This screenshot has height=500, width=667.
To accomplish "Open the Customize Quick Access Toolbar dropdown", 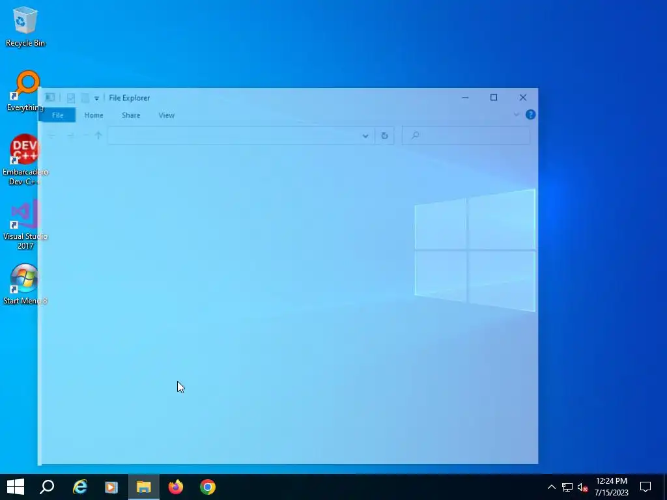I will (96, 98).
